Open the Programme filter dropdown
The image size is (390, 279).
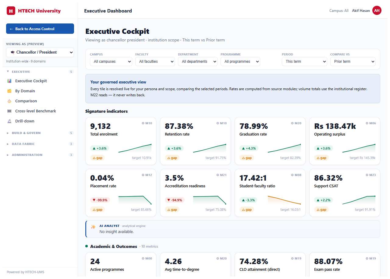point(240,62)
